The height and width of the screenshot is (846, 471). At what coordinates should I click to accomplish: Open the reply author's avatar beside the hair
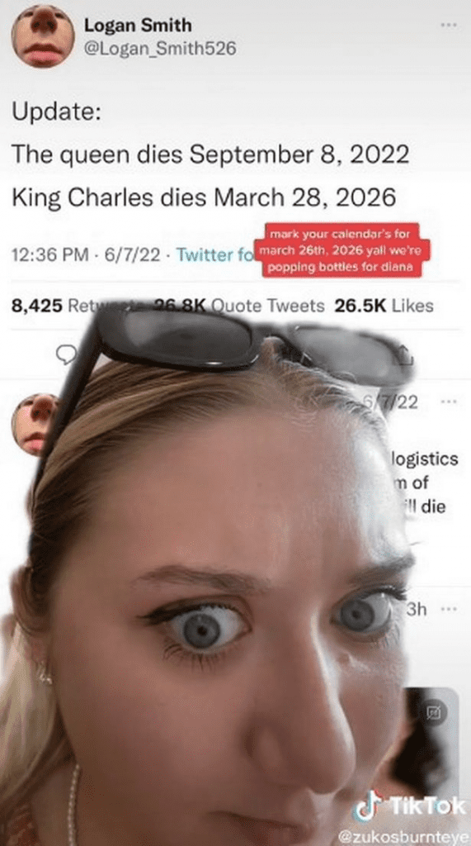click(x=32, y=424)
